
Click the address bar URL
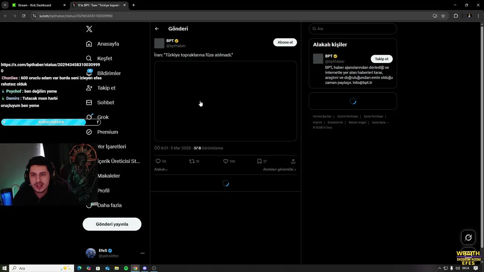(76, 16)
